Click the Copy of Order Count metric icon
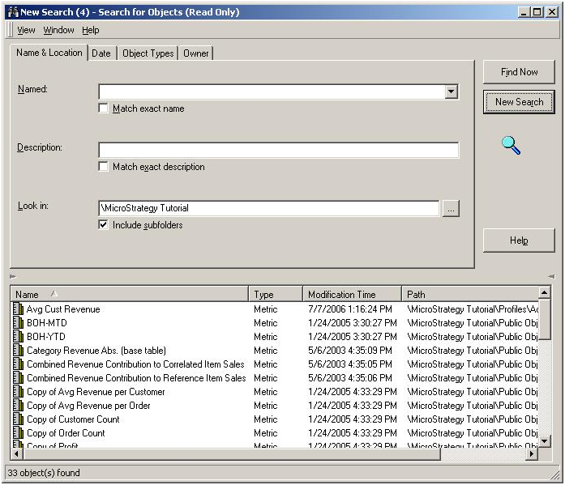Image resolution: width=565 pixels, height=485 pixels. pos(18,432)
